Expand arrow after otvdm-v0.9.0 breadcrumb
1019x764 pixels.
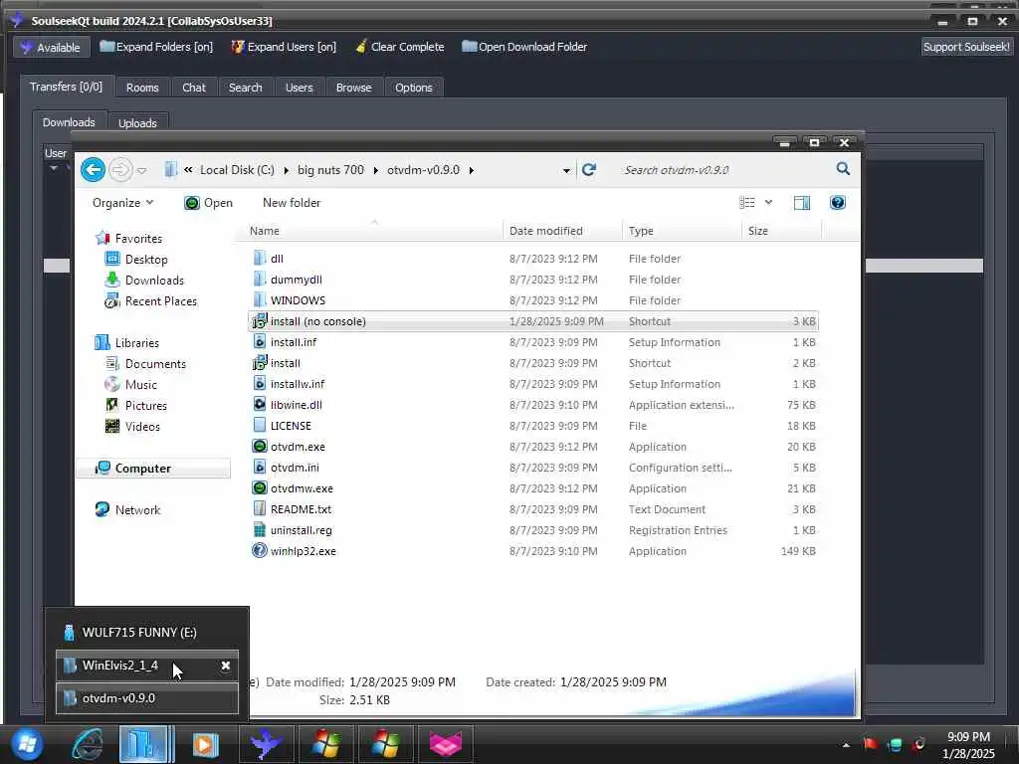click(471, 170)
